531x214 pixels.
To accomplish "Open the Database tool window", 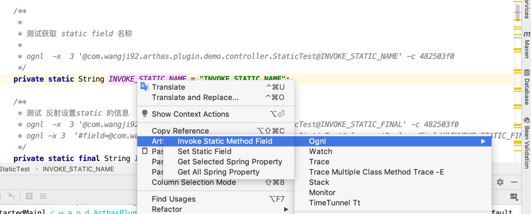I will (527, 87).
